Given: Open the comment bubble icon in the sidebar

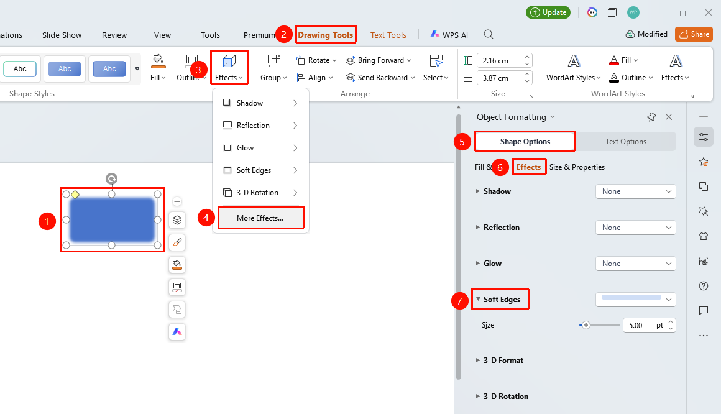Looking at the screenshot, I should click(x=704, y=311).
